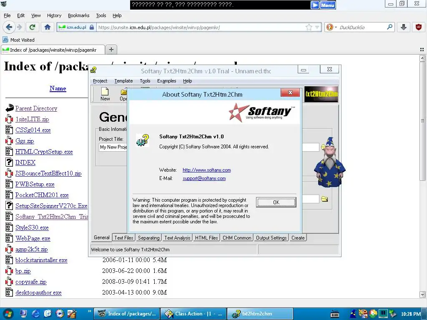
Task: Click OK in the About dialog
Action: tap(276, 202)
